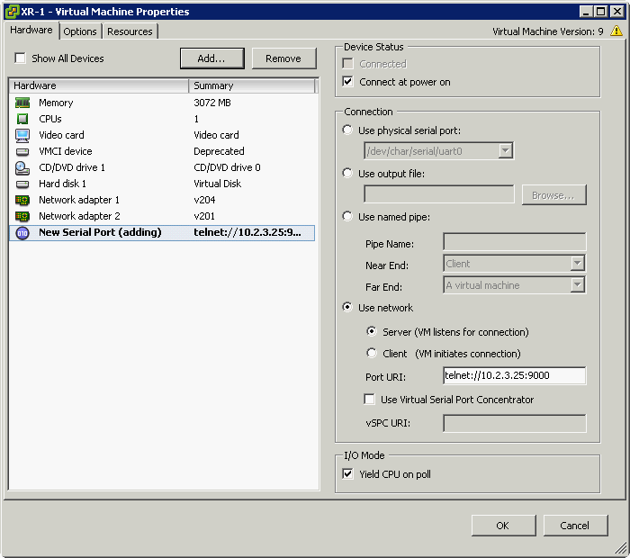Click the Browse... button

point(553,195)
